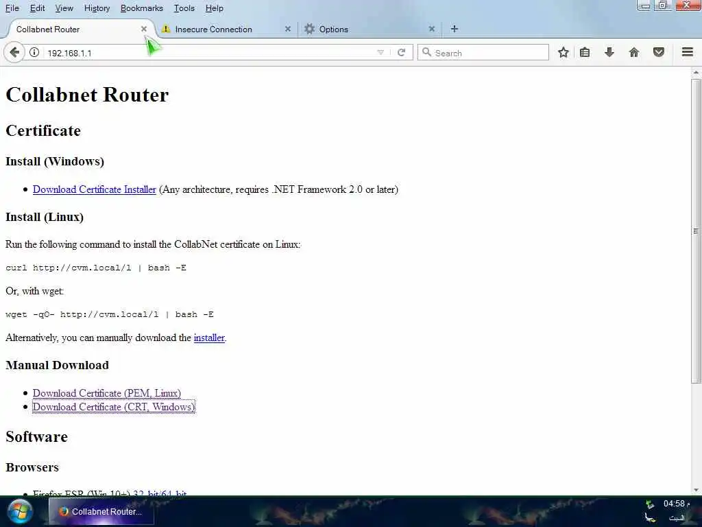Open the hamburger menu
Image resolution: width=702 pixels, height=527 pixels.
point(688,52)
